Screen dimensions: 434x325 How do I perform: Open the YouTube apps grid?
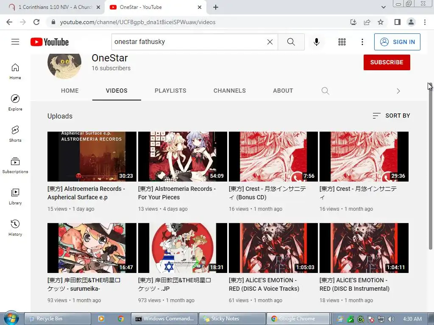click(342, 42)
